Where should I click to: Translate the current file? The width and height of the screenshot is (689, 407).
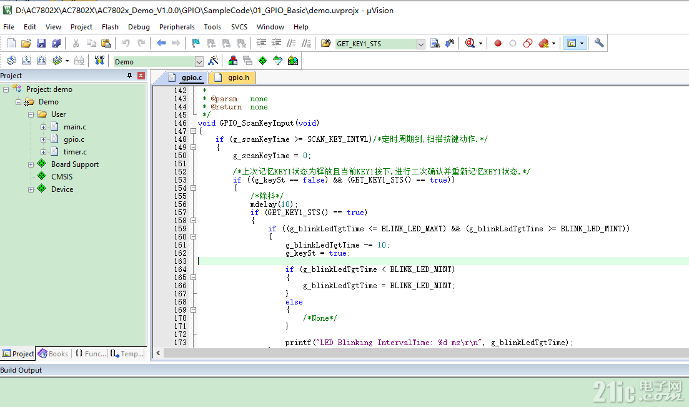pyautogui.click(x=11, y=61)
